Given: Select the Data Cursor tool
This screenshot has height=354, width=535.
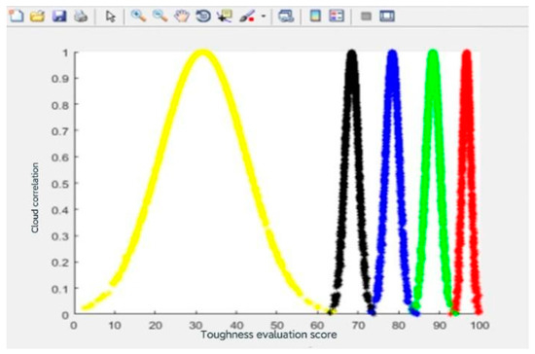Looking at the screenshot, I should [x=225, y=16].
